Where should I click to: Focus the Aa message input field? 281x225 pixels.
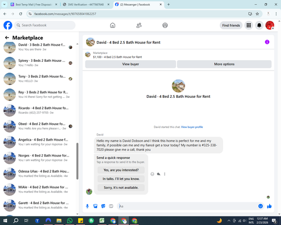[x=187, y=206]
